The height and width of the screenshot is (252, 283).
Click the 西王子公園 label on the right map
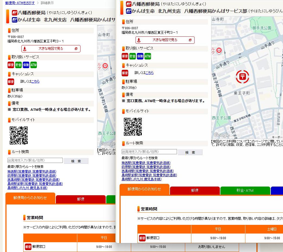pyautogui.click(x=221, y=118)
